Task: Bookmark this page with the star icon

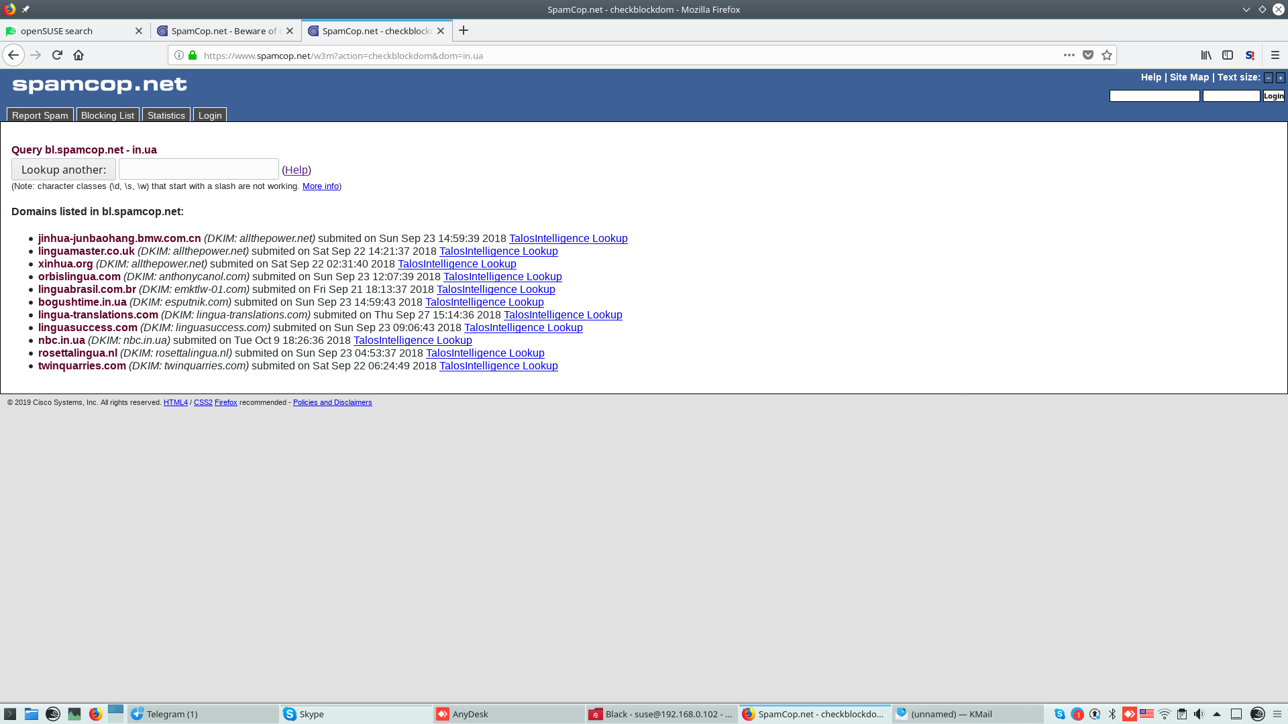Action: point(1107,55)
